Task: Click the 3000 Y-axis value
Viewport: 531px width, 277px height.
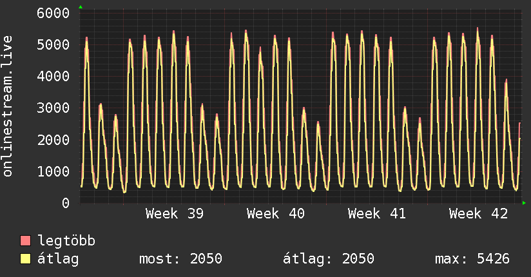Action: [x=53, y=108]
